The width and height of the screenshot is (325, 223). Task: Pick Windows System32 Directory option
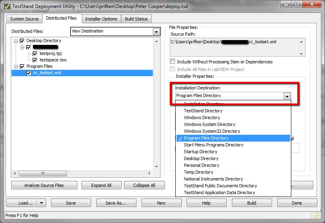click(x=233, y=131)
